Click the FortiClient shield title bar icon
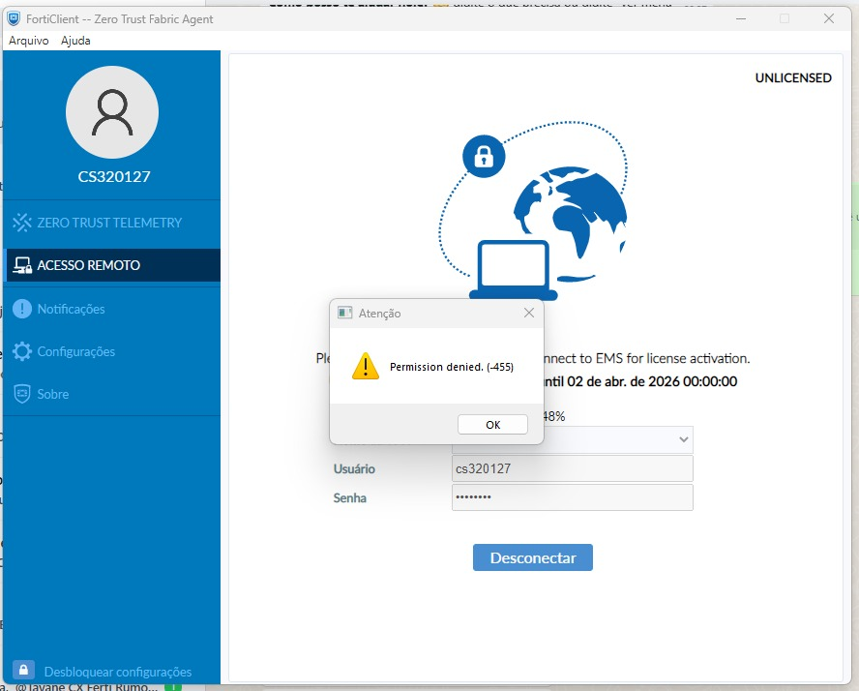 [14, 18]
